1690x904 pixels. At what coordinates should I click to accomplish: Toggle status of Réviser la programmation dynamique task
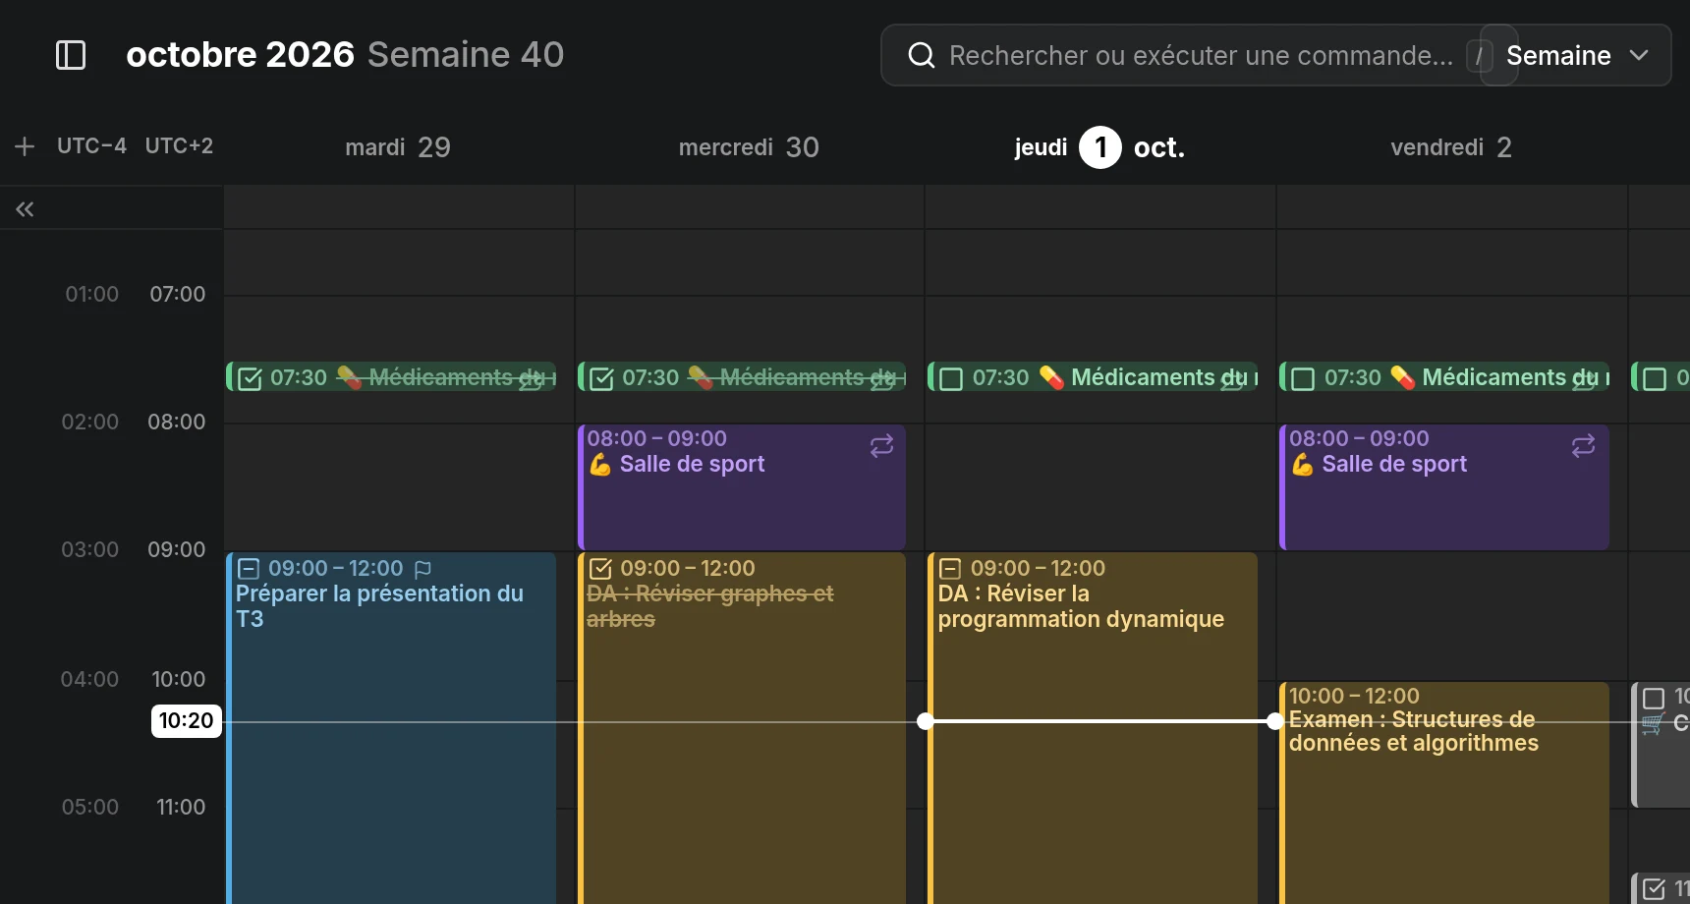(x=950, y=569)
